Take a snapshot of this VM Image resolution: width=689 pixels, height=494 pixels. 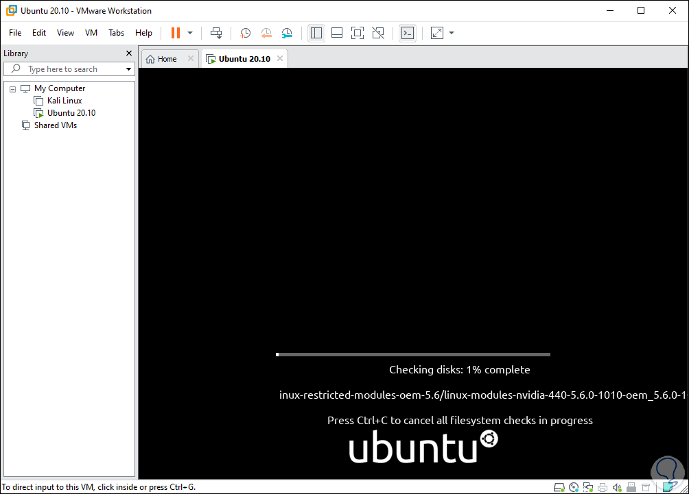pyautogui.click(x=245, y=33)
